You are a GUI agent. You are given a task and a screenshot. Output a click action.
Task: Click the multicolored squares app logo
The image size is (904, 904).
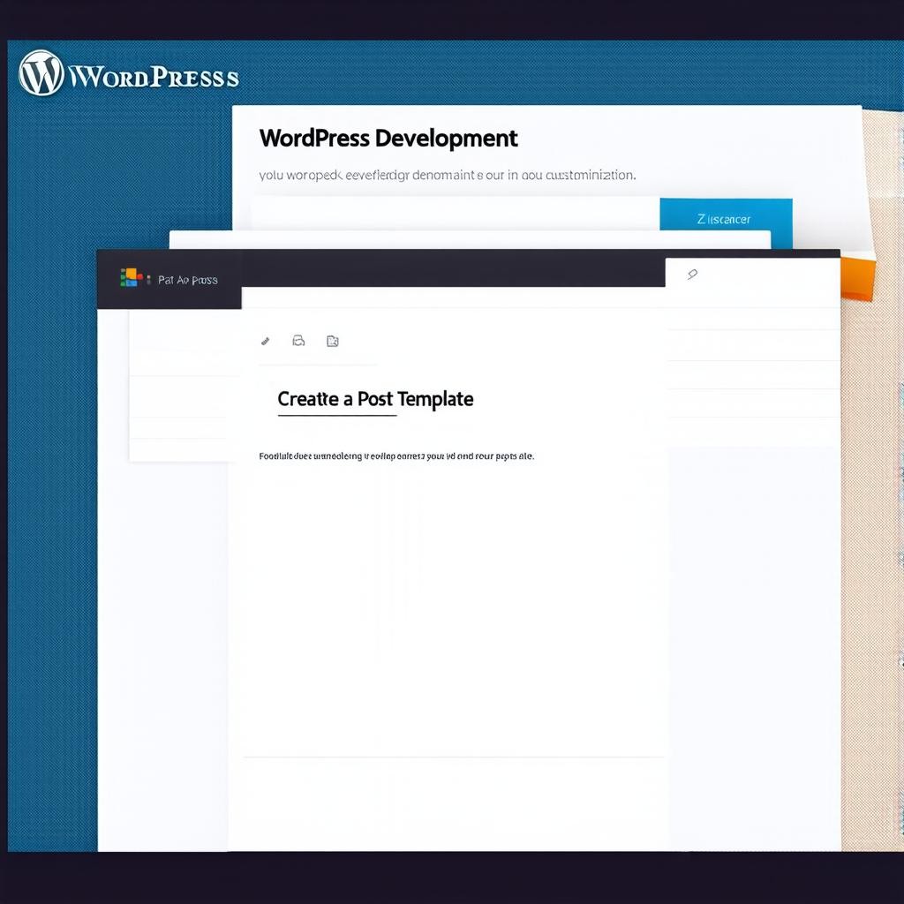pyautogui.click(x=131, y=278)
